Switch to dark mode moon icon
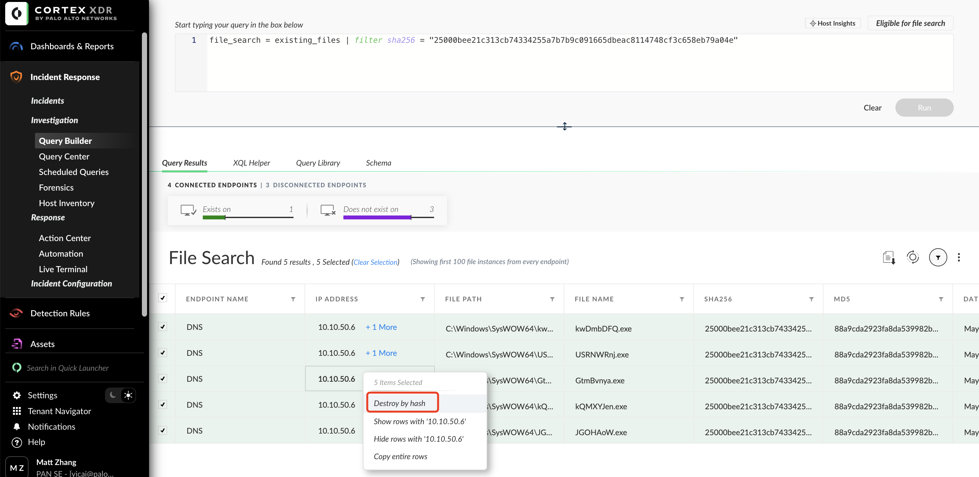The width and height of the screenshot is (979, 477). [113, 395]
